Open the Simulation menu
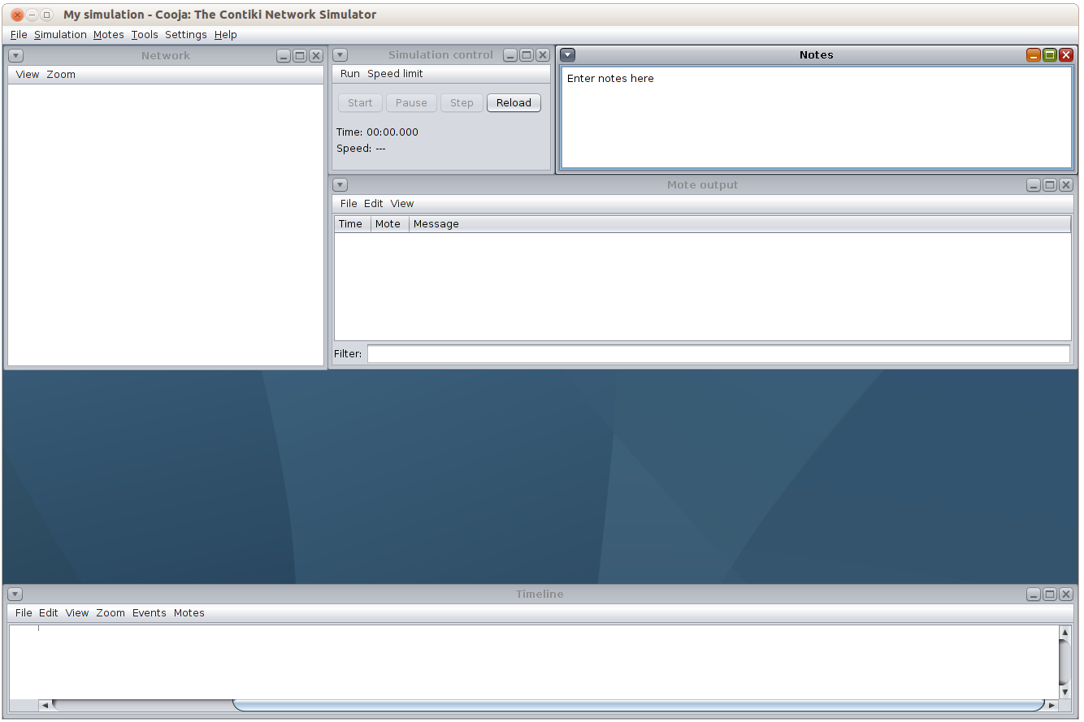 pyautogui.click(x=60, y=35)
